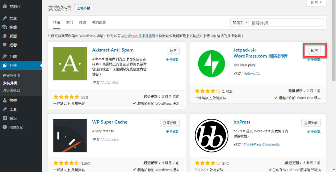336x172 pixels.
Task: Click the WP Super Cache star rating
Action: point(66,163)
